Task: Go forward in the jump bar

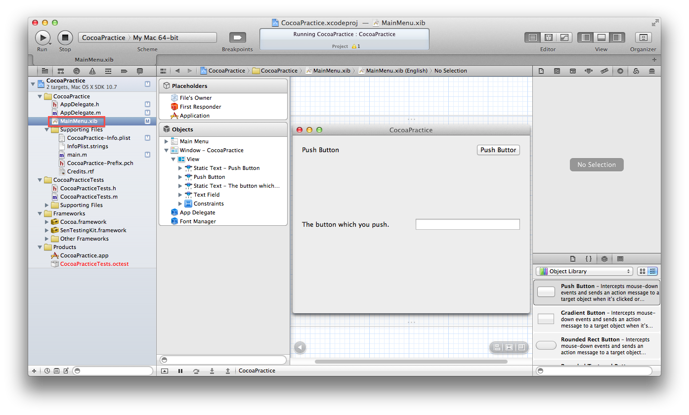Action: [x=190, y=71]
